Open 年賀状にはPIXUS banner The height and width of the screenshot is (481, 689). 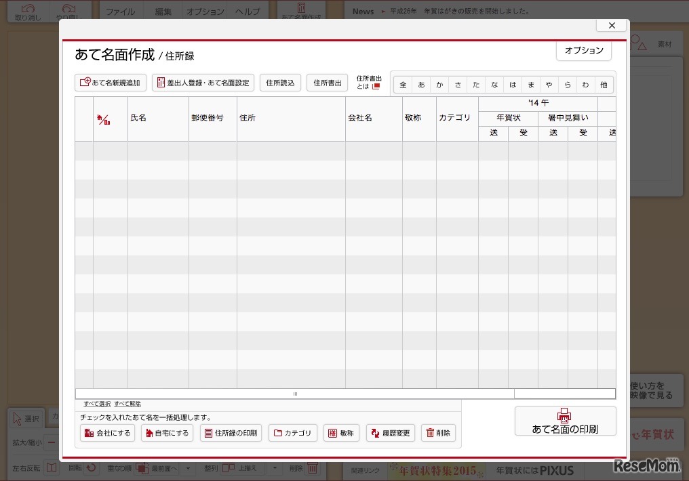coord(535,470)
